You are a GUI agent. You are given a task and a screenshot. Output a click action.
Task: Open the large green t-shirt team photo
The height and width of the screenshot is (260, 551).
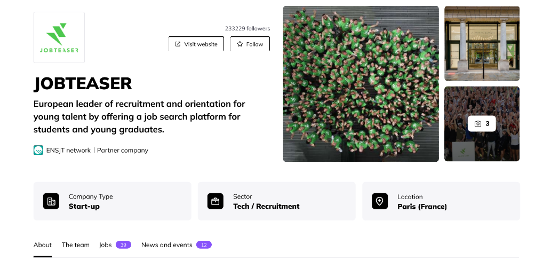coord(361,84)
